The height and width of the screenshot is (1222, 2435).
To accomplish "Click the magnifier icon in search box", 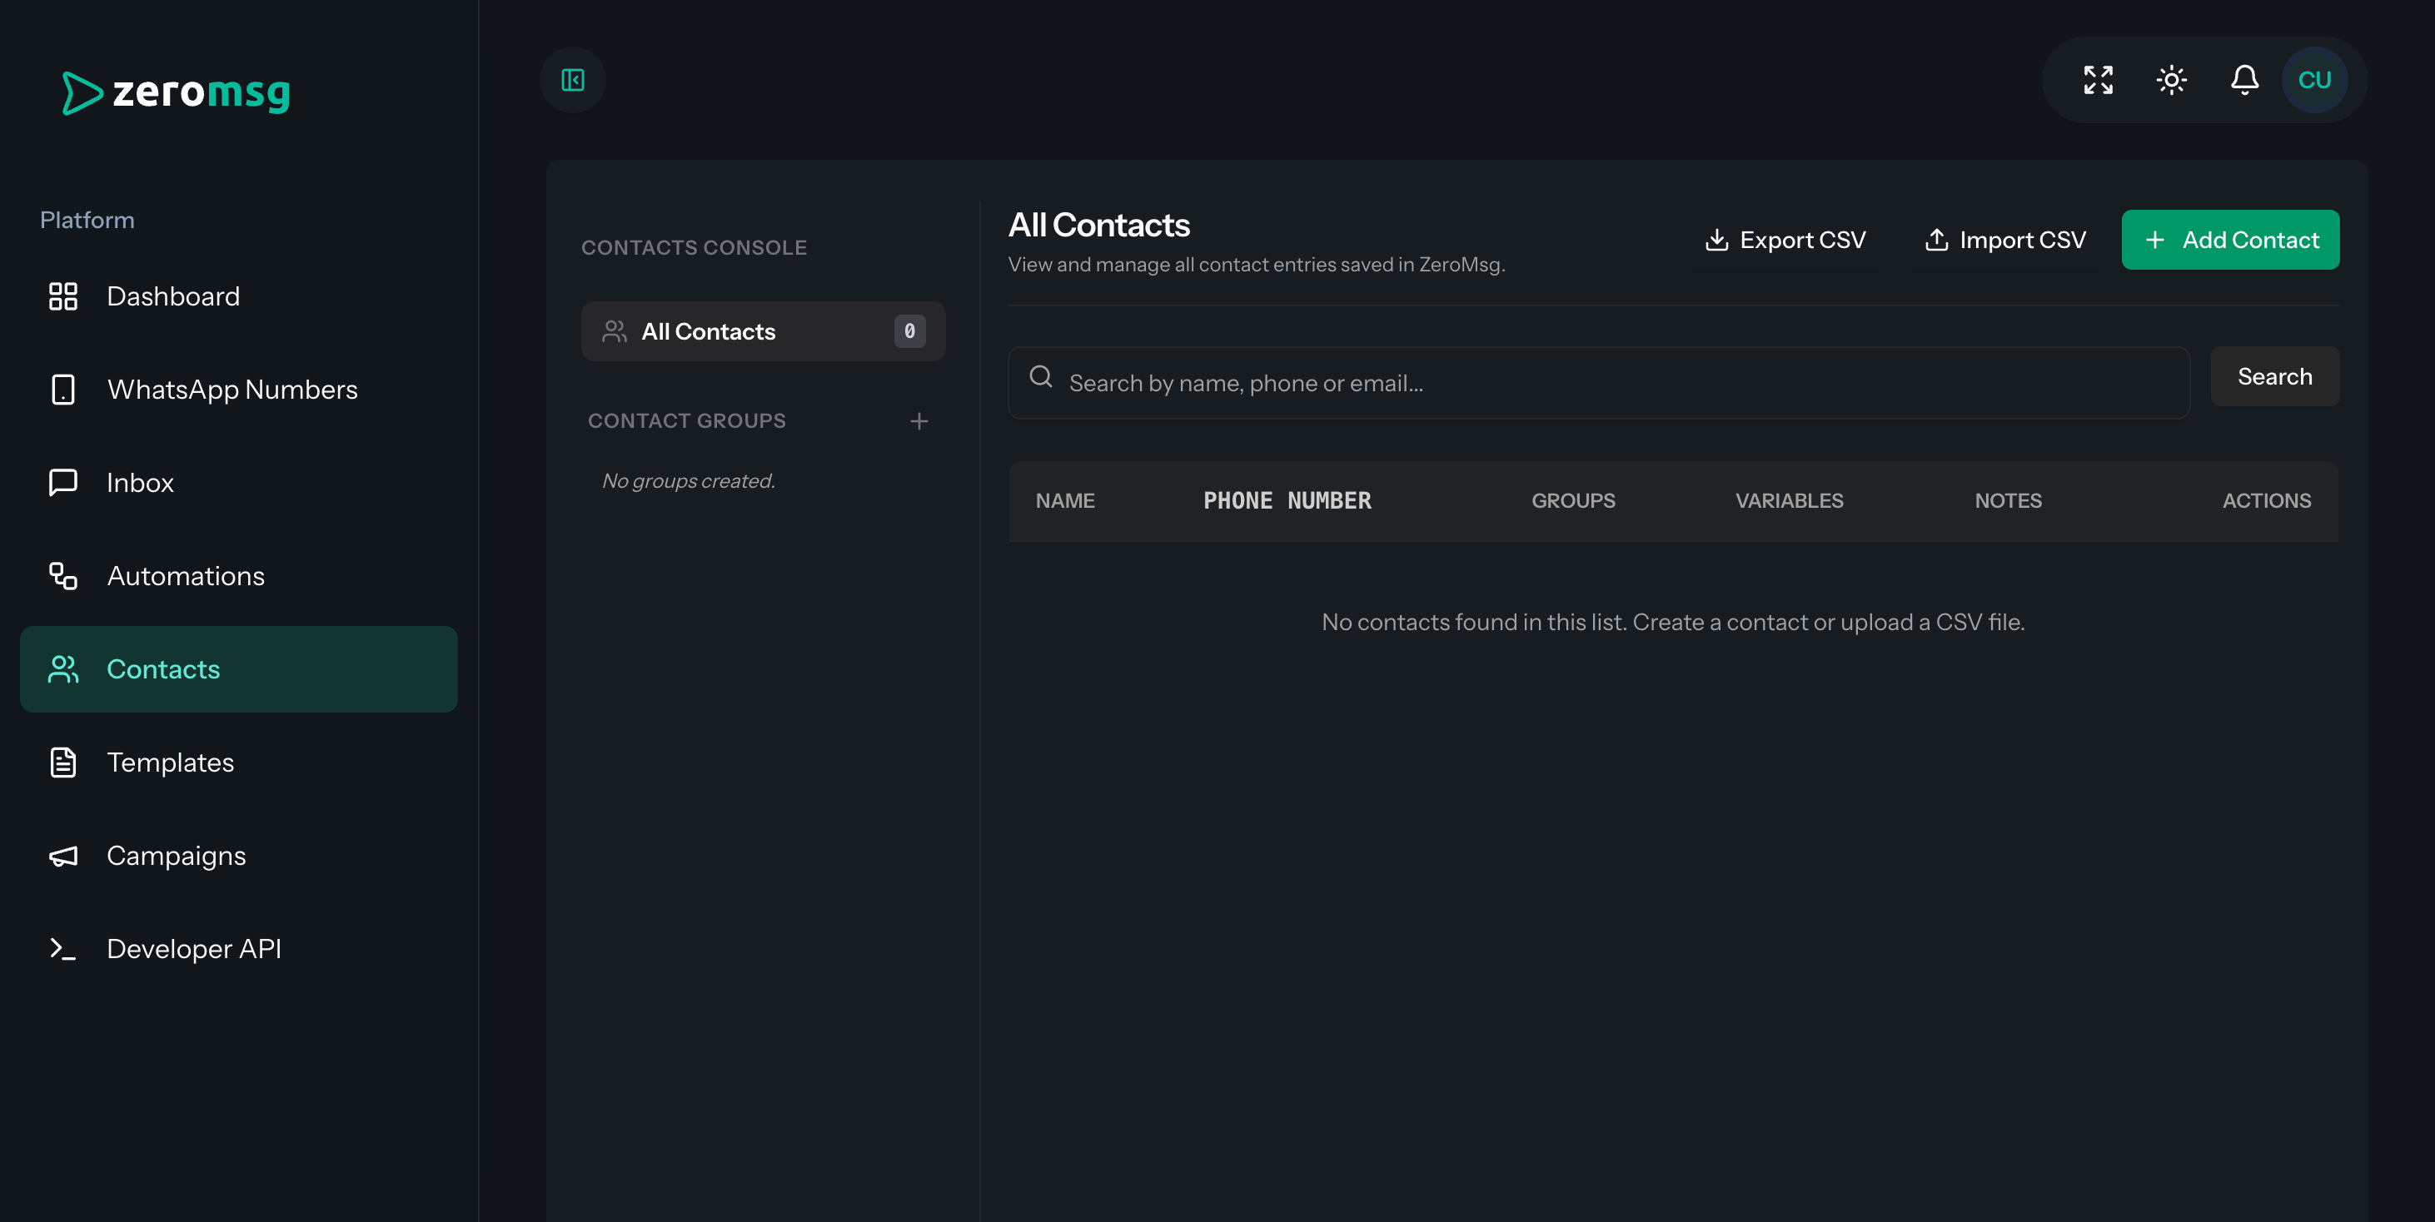I will tap(1041, 376).
